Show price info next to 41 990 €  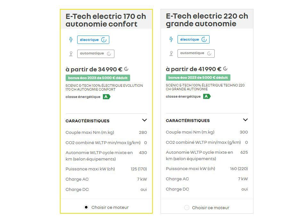(225, 69)
